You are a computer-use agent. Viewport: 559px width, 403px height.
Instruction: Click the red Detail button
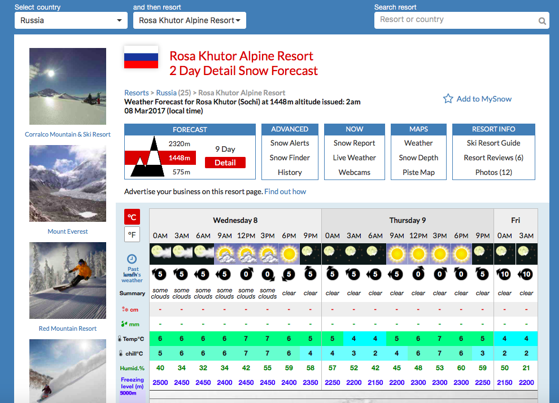(x=225, y=163)
